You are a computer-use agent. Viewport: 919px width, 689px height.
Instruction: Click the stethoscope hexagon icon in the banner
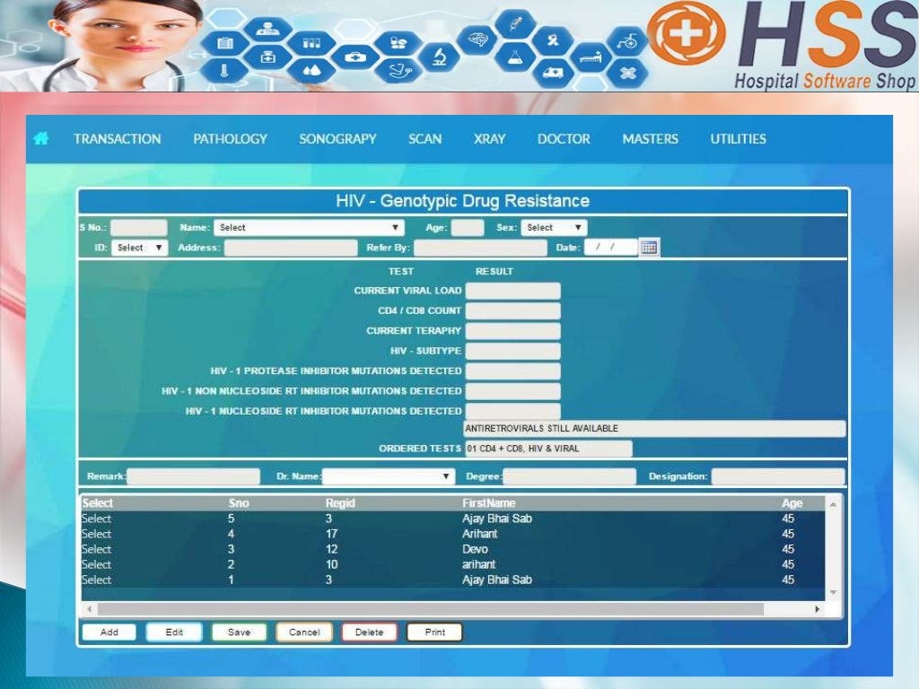point(400,72)
